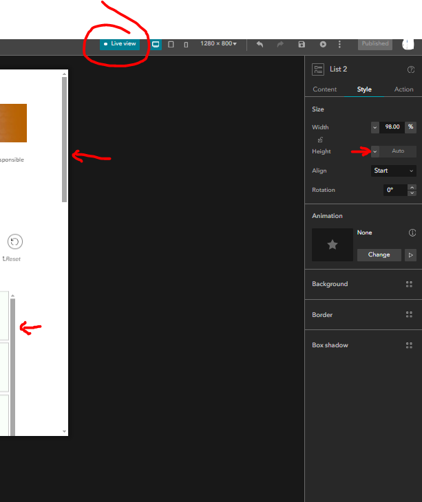The width and height of the screenshot is (422, 502).
Task: Select the mobile phone view icon
Action: coord(186,45)
